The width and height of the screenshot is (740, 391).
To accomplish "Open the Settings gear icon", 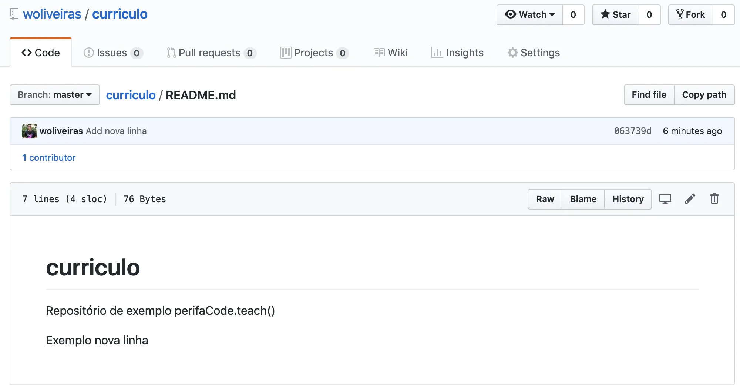I will click(512, 53).
